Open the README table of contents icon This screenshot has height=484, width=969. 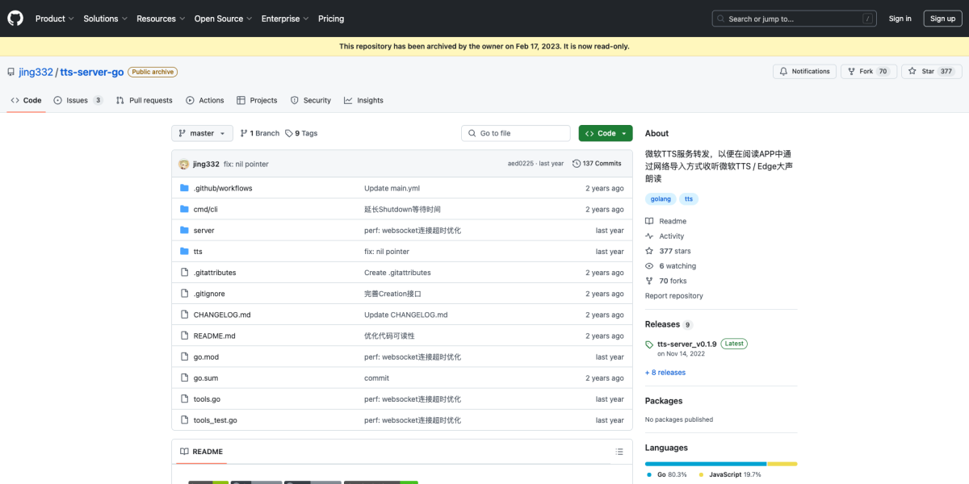619,452
